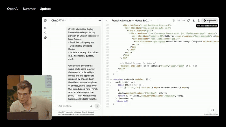Screen dimensions: 226x127
Task: Open canvas version history
Action: (x=174, y=21)
